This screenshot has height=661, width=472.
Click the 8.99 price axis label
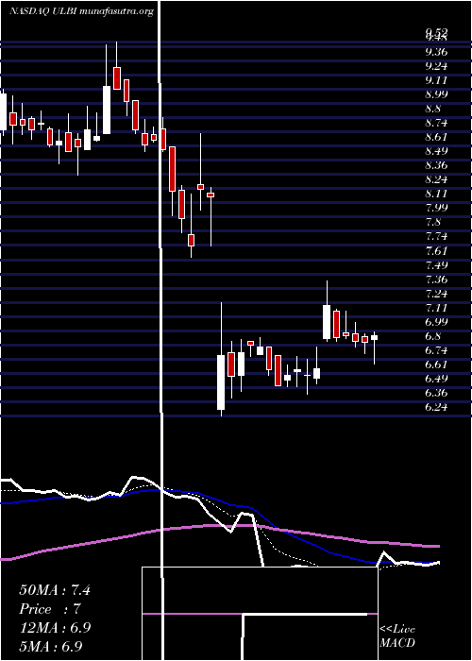(436, 94)
